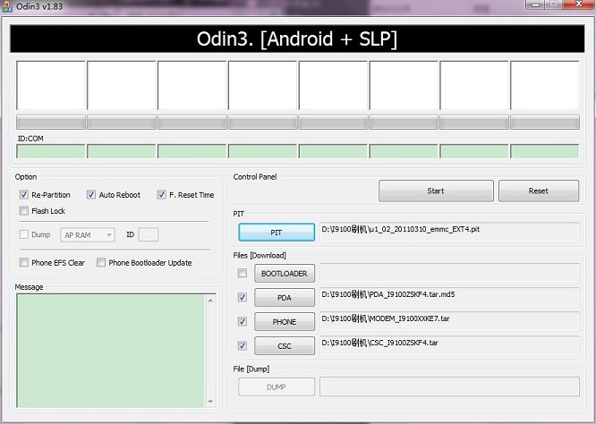Image resolution: width=596 pixels, height=424 pixels.
Task: Click the DUMP button
Action: (x=277, y=386)
